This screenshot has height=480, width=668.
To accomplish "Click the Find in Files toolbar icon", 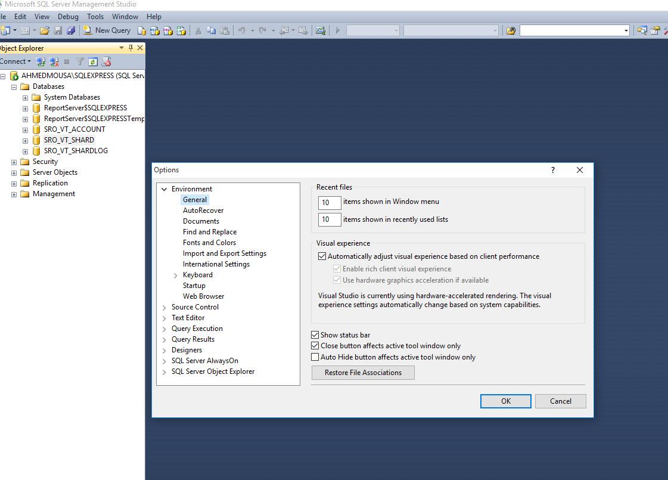I will tap(511, 30).
